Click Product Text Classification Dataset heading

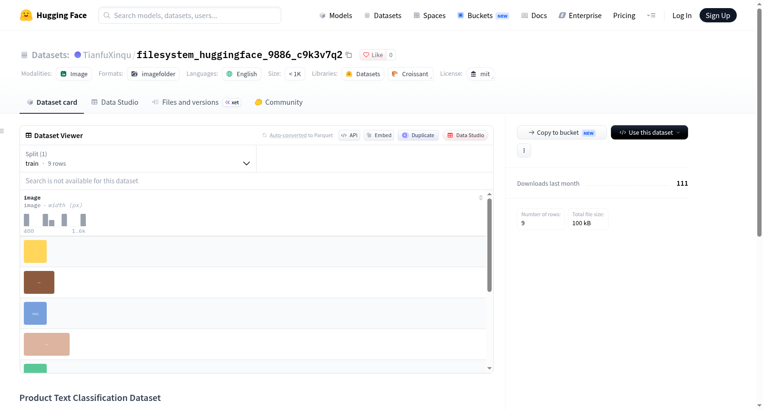[x=90, y=398]
